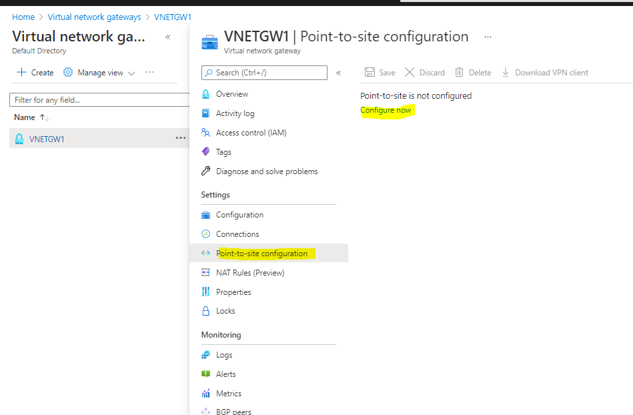Viewport: 633px width, 415px height.
Task: Click the Point-to-site configuration arrows icon
Action: (205, 253)
